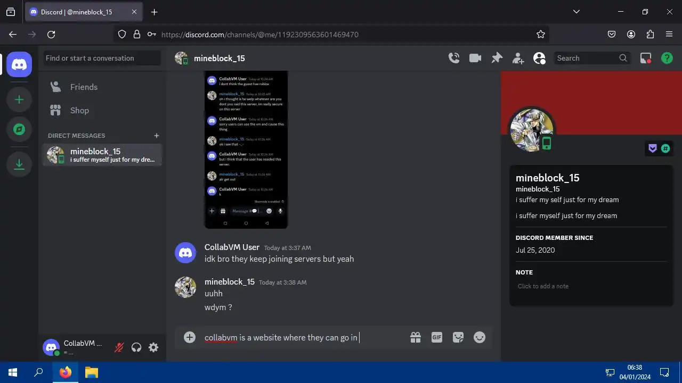This screenshot has width=682, height=383.
Task: Click the Download Apps arrow icon
Action: point(19,164)
